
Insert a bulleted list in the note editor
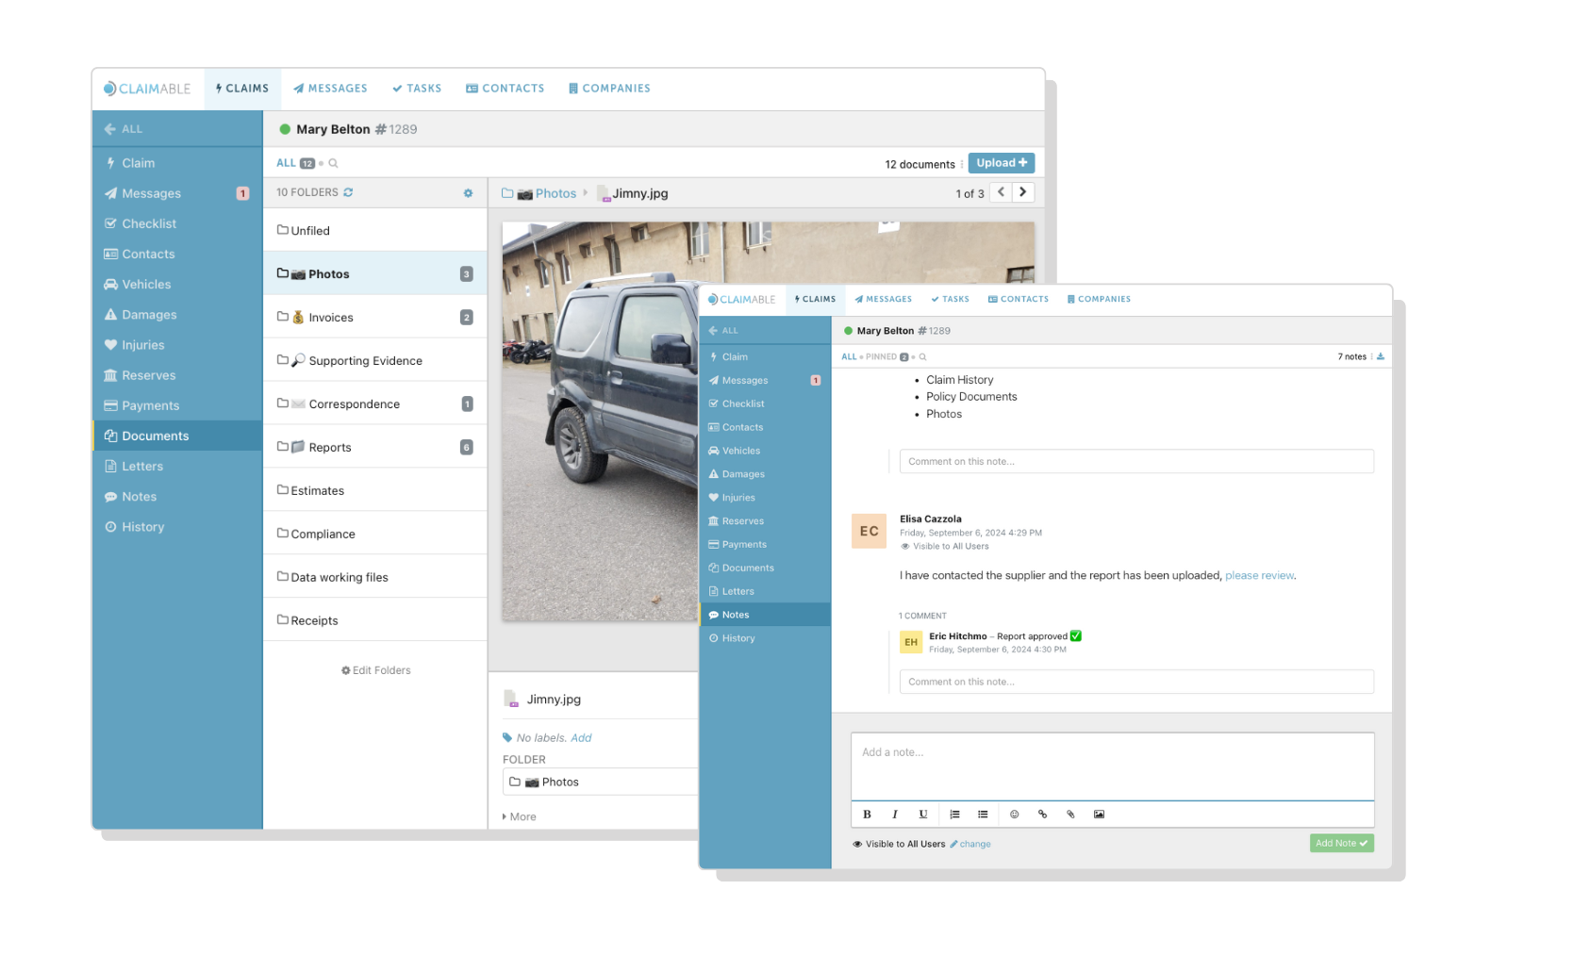(983, 815)
